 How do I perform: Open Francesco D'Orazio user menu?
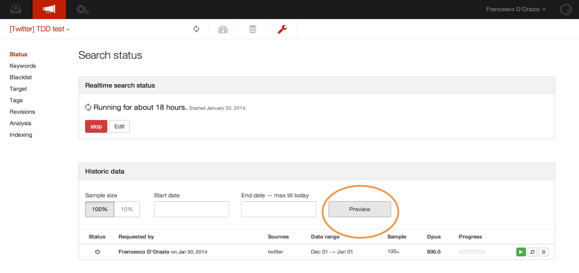tap(516, 9)
